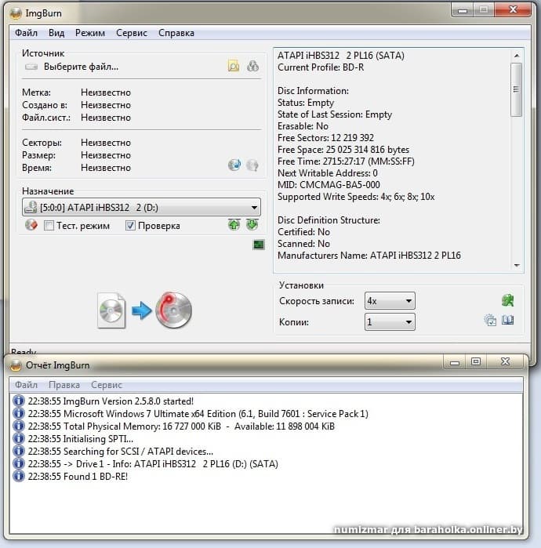Select the Initialising SPTI... log line
The image size is (541, 548).
(x=81, y=439)
